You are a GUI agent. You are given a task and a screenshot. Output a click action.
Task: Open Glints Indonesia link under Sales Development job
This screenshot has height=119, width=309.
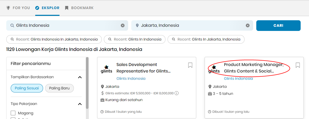(131, 79)
